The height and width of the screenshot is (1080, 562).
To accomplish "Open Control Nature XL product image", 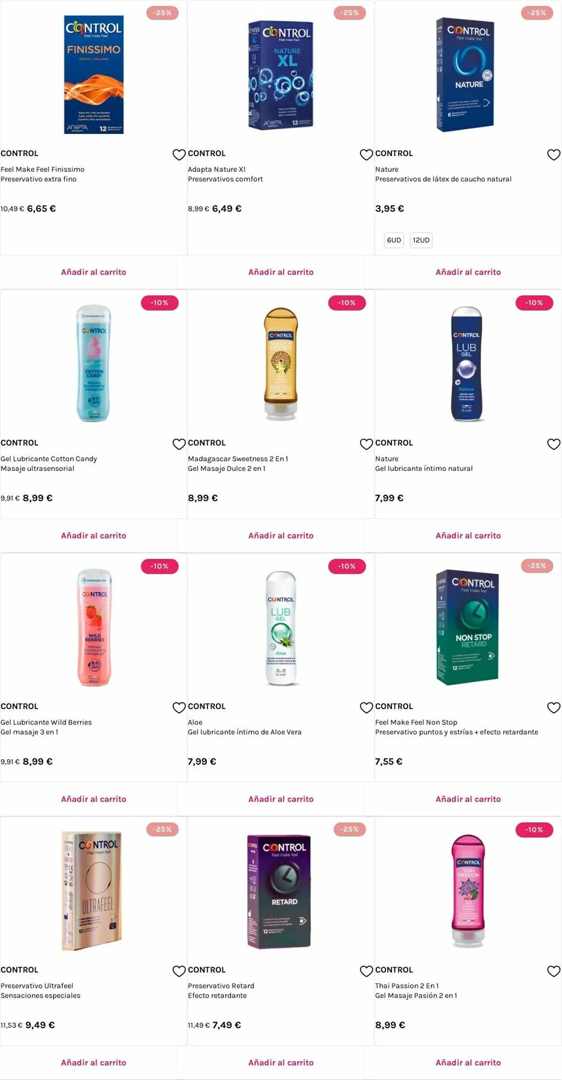I will click(x=281, y=75).
